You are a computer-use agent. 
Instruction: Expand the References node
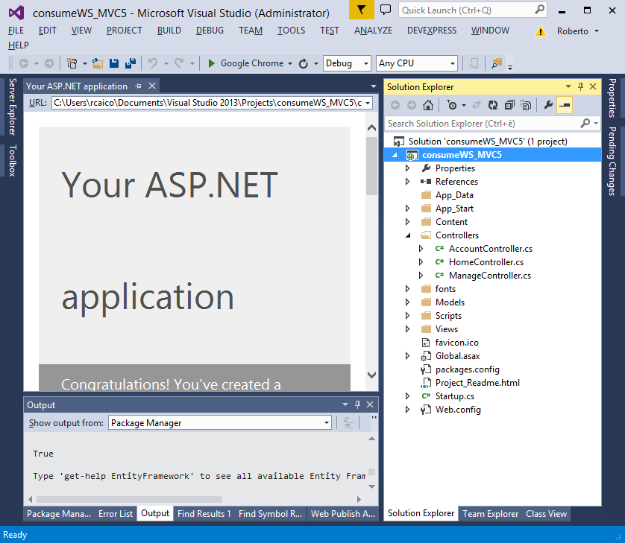407,182
